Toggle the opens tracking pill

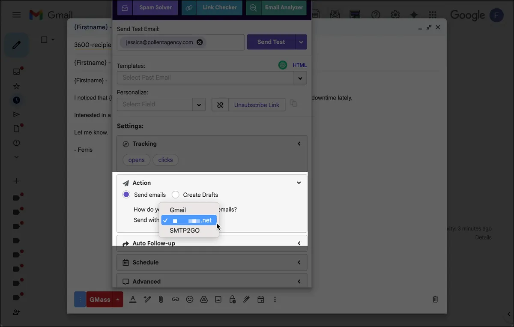click(137, 160)
